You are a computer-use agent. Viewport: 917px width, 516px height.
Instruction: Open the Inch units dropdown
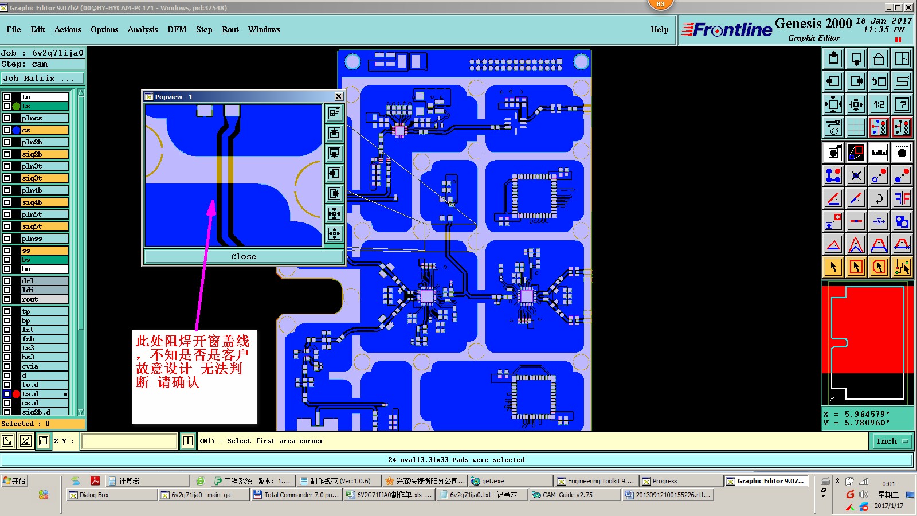pyautogui.click(x=892, y=441)
